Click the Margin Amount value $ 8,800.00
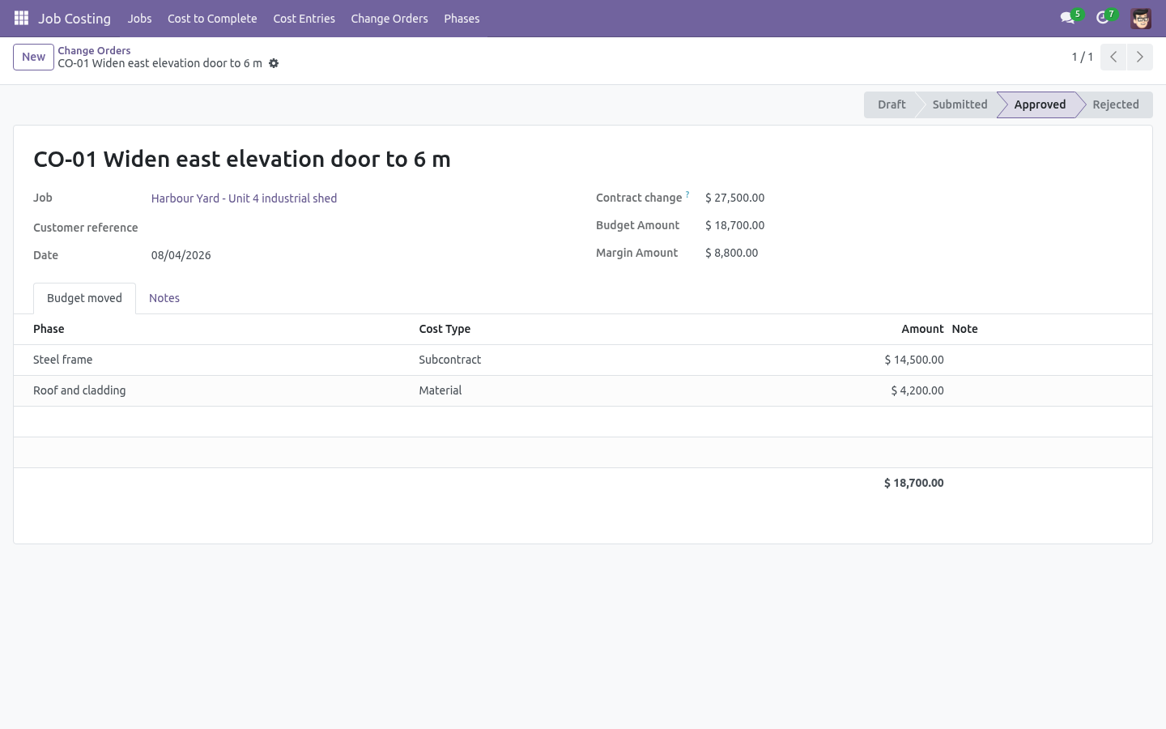Screen dimensions: 1166x729 pos(731,253)
